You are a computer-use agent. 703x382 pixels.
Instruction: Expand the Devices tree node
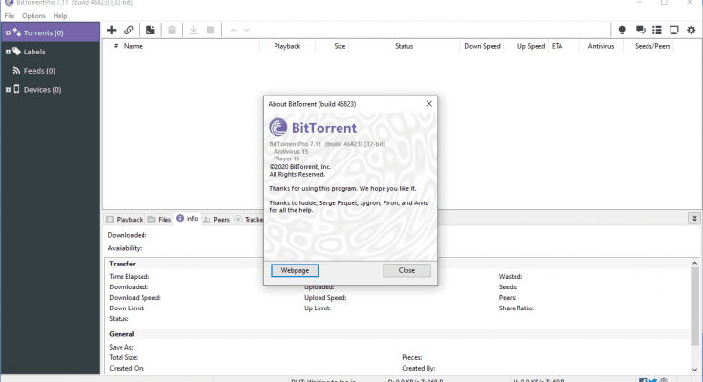(x=8, y=90)
